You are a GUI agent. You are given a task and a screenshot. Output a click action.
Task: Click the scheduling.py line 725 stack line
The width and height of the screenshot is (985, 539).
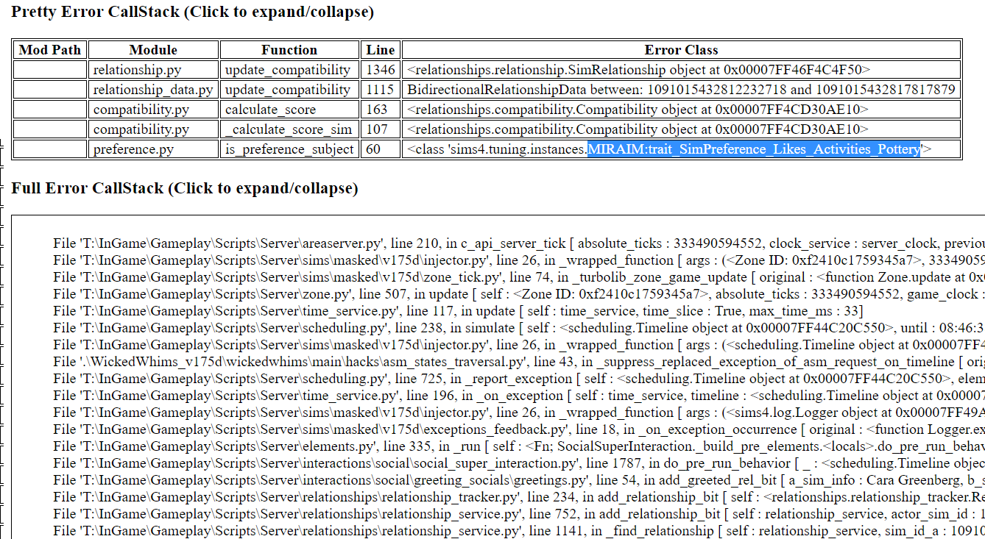(518, 379)
